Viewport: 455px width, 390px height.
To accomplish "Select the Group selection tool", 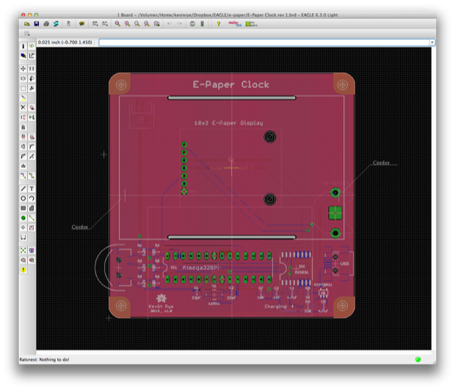I will click(23, 88).
